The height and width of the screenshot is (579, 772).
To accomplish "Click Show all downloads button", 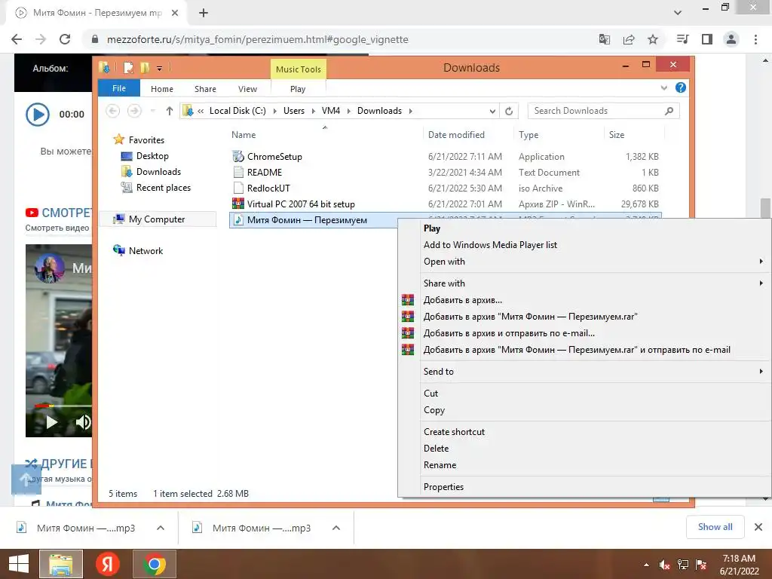I will pyautogui.click(x=715, y=527).
